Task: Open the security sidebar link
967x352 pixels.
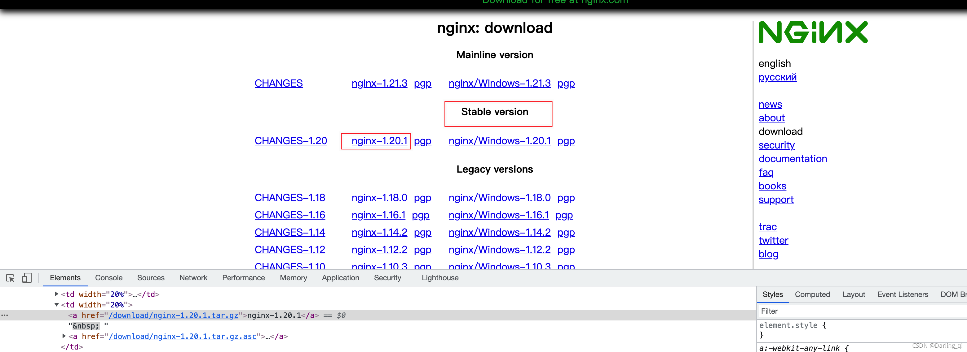Action: pos(776,145)
